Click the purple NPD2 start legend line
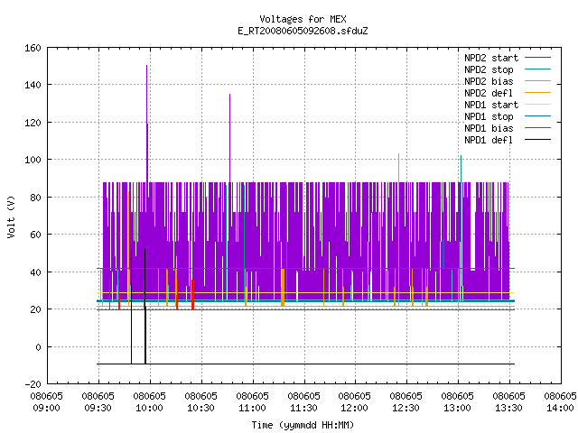This screenshot has height=433, width=578. 537,58
